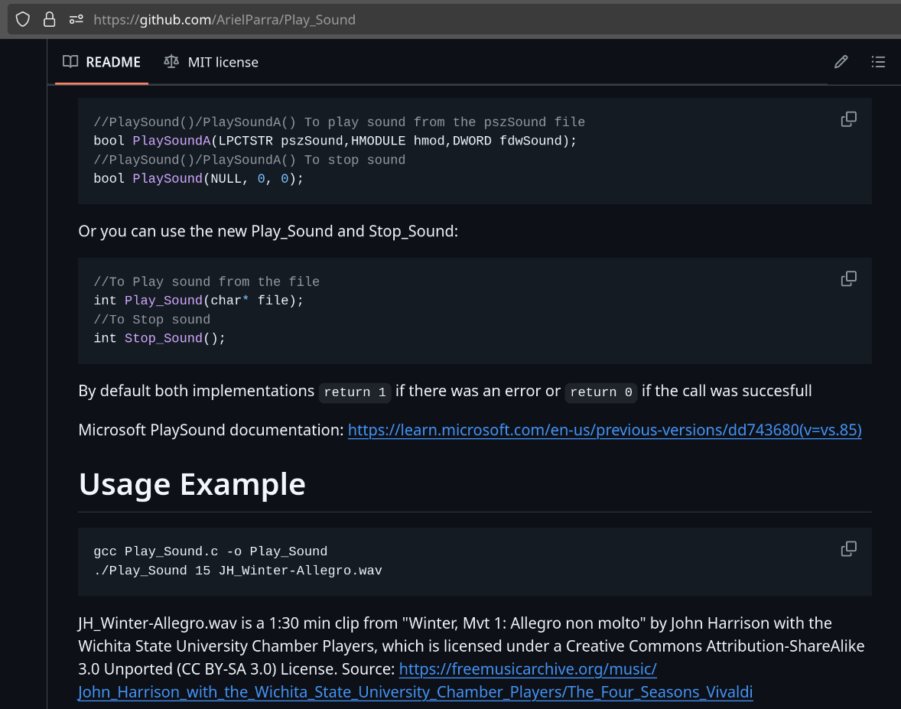Copy the PlaySoundA code block
The image size is (901, 709).
point(849,119)
